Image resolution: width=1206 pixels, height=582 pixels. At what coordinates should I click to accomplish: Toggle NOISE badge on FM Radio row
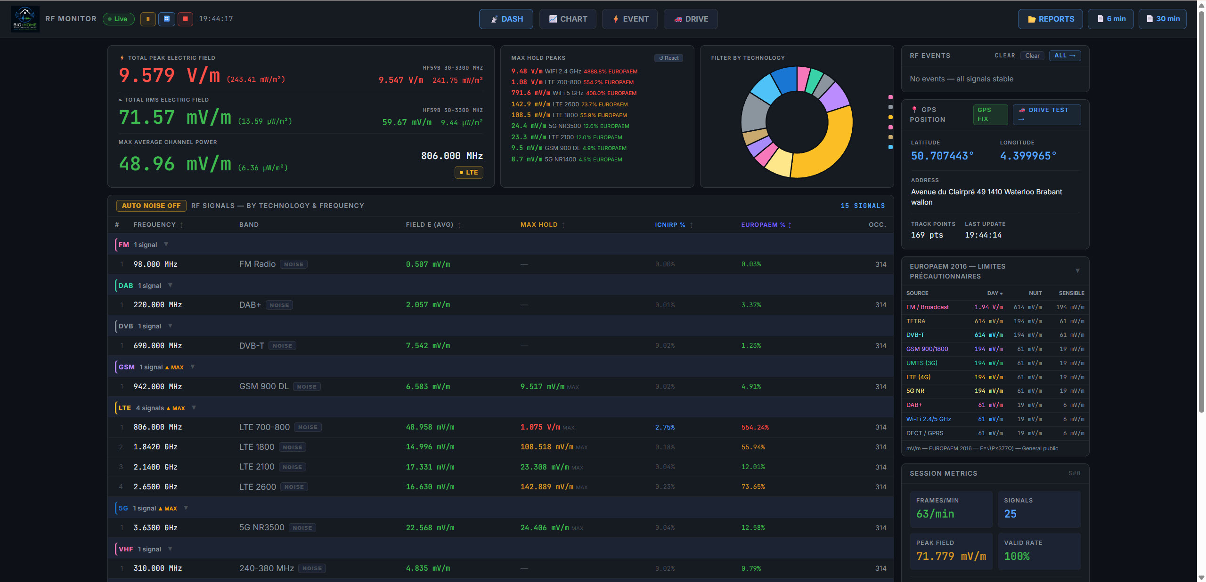[293, 264]
